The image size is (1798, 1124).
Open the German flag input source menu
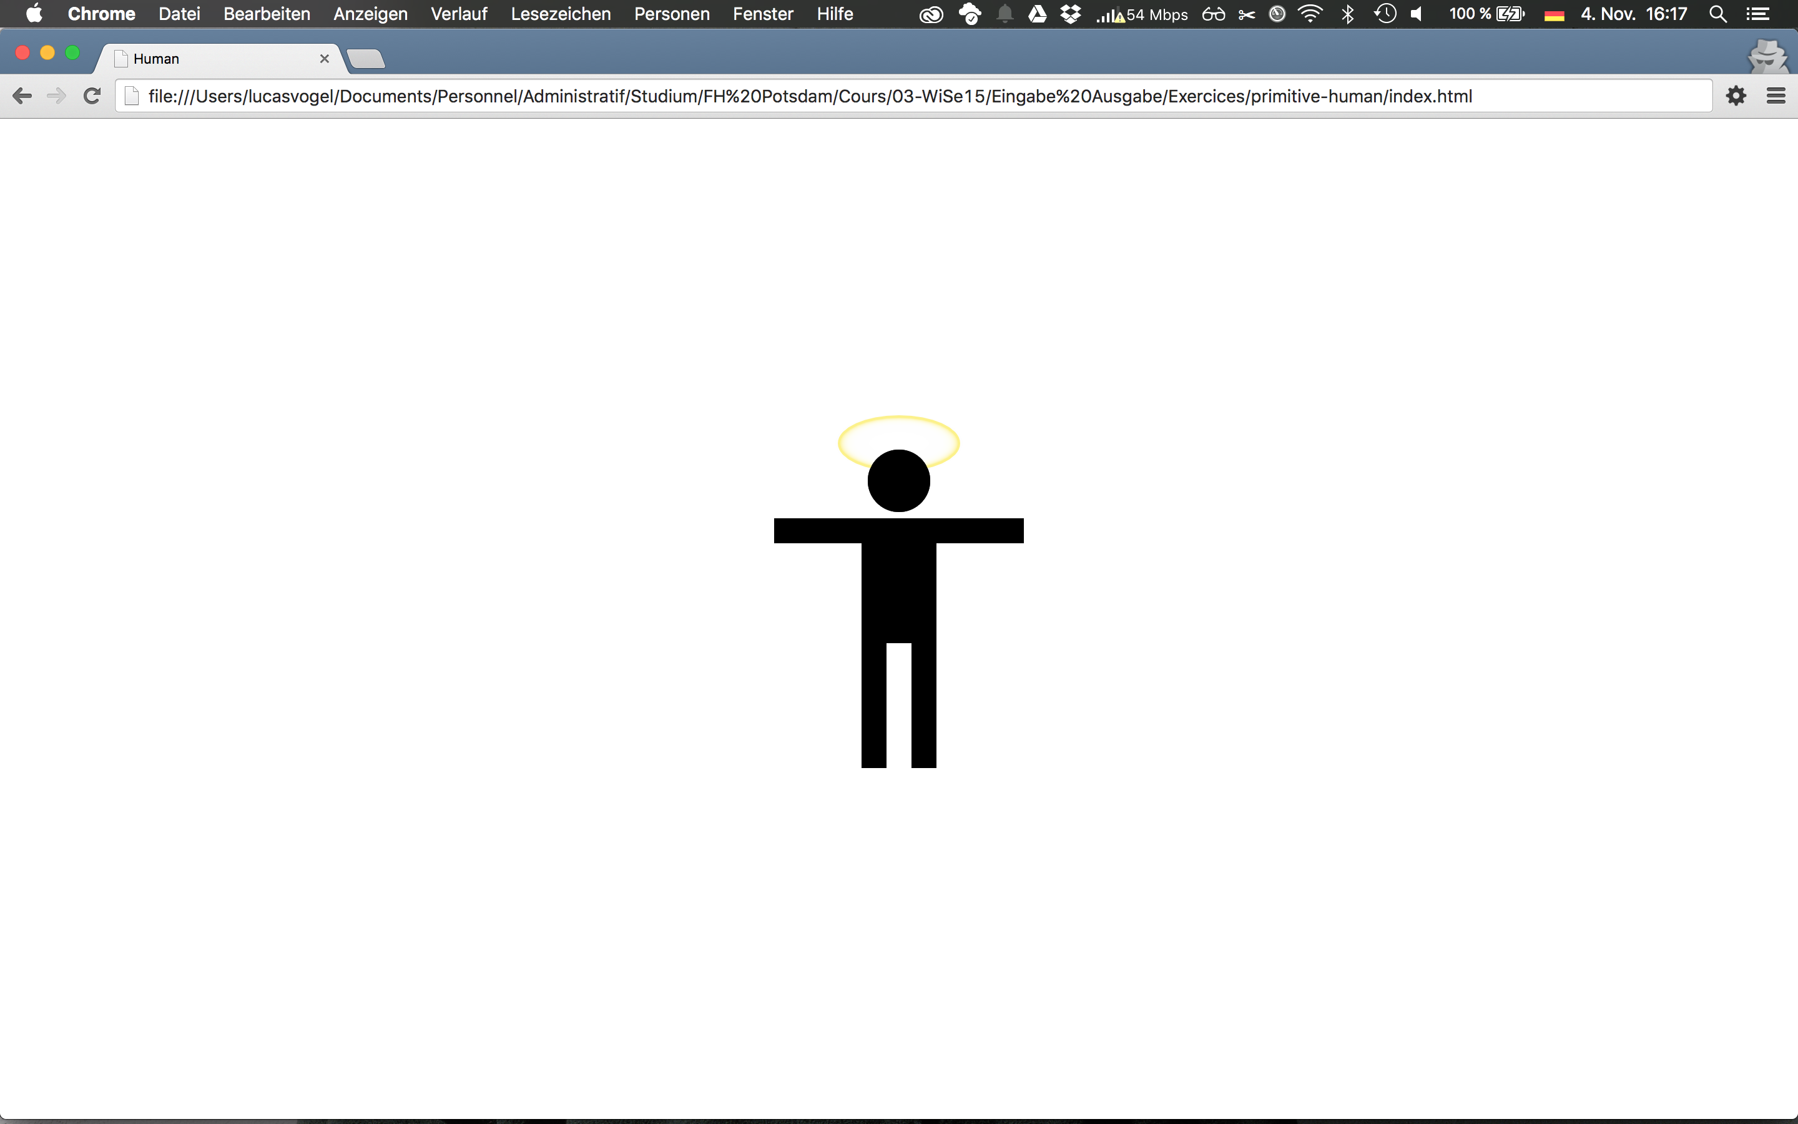[x=1555, y=15]
